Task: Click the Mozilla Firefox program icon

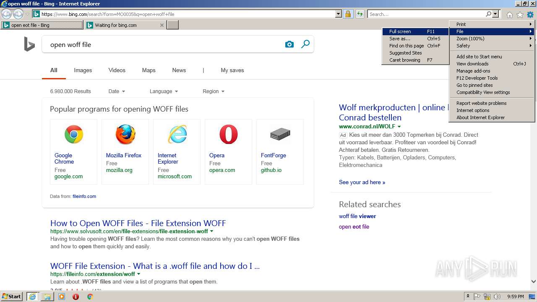Action: [125, 135]
